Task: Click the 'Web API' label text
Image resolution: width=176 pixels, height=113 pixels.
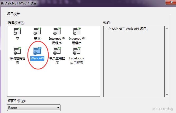Action: (37, 58)
